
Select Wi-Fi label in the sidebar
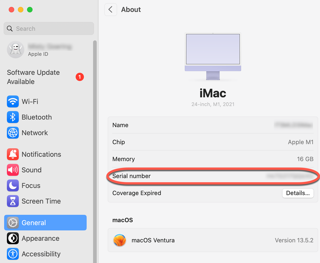click(30, 101)
